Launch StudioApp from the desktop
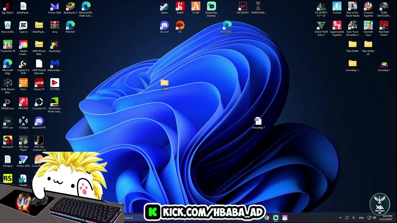The width and height of the screenshot is (397, 223). tap(55, 46)
